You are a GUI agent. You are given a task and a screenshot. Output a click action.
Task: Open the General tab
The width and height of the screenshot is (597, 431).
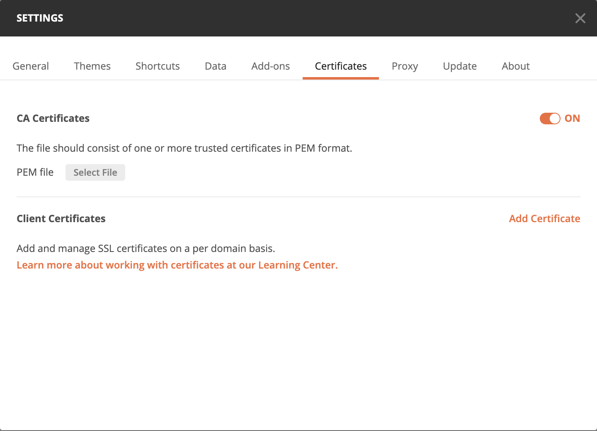coord(31,66)
